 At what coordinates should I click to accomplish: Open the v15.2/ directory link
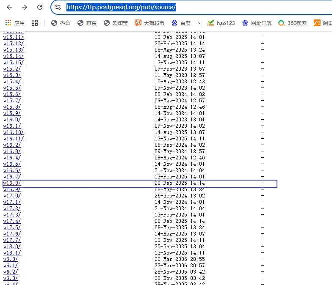tap(12, 69)
